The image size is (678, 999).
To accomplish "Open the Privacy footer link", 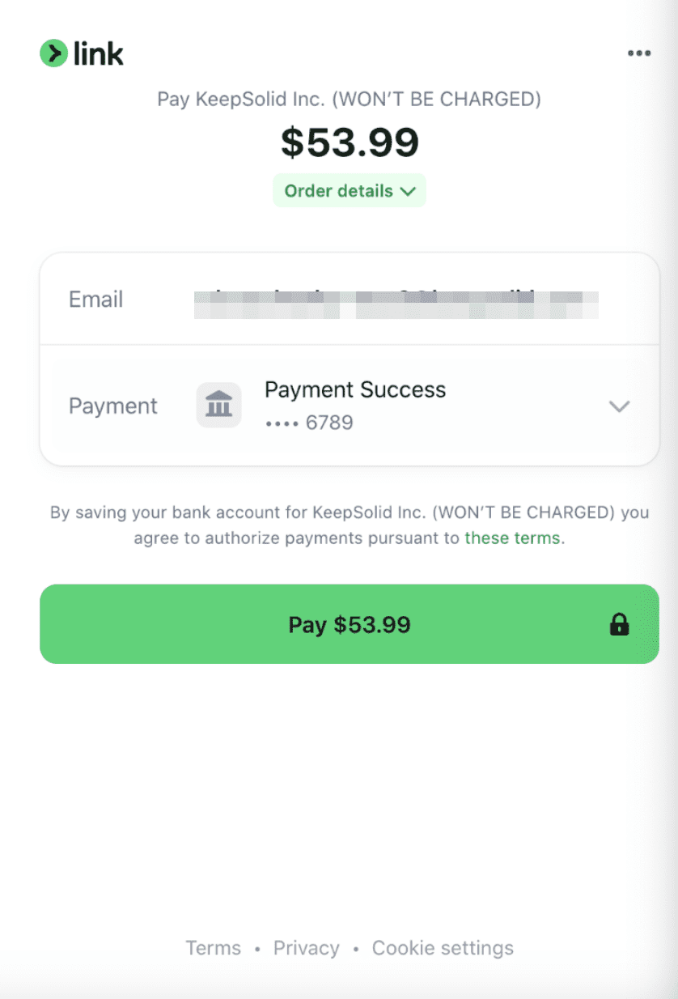I will [306, 948].
